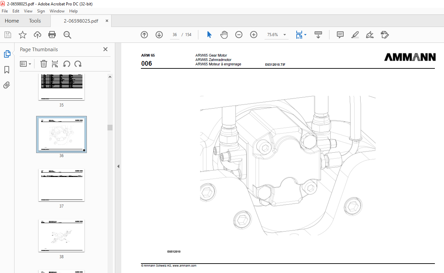Click the section number 006
Image resolution: width=444 pixels, height=273 pixels.
147,63
